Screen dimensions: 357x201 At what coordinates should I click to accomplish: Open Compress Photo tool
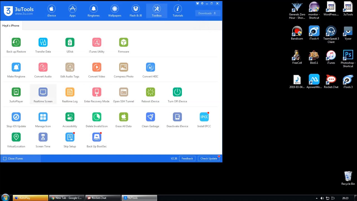(x=124, y=70)
